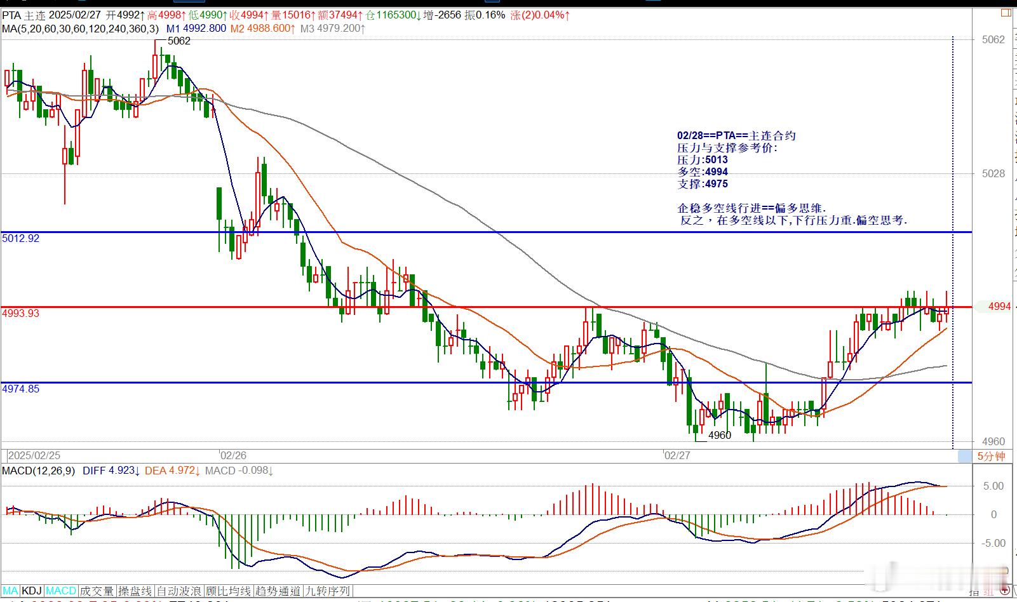Image resolution: width=1017 pixels, height=602 pixels.
Task: Select the 操盘线 indicator tab
Action: tap(135, 591)
